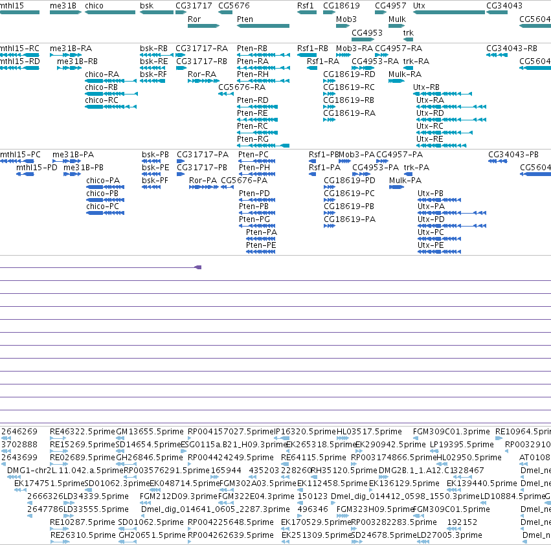The image size is (551, 545).
Task: Select EST FGM309C01.3prime
Action: pos(451,432)
